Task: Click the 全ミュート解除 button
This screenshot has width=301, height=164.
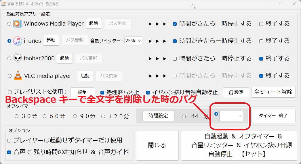Action: click(273, 92)
